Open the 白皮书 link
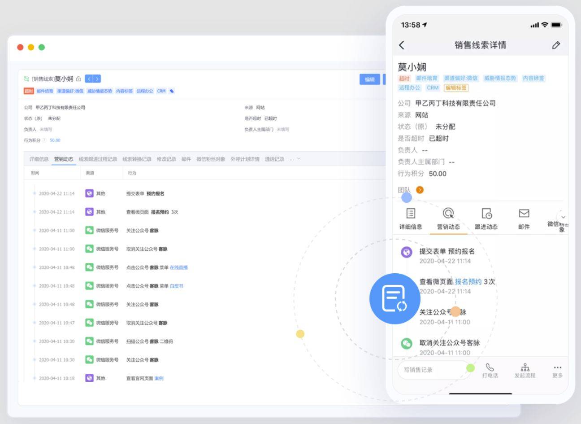Screen dimensions: 581x424 177,286
